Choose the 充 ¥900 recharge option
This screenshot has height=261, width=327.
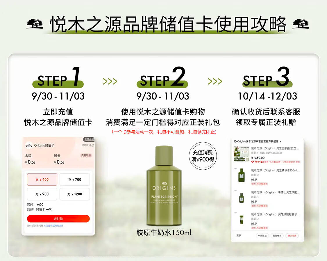click(42, 194)
